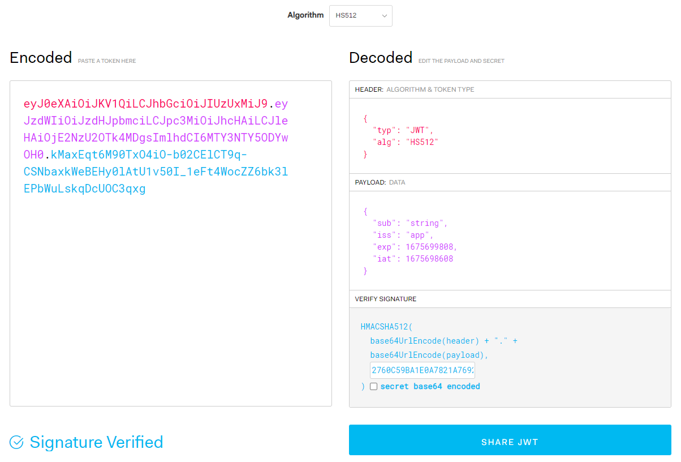Image resolution: width=681 pixels, height=462 pixels.
Task: Click the Signature Verified text
Action: point(96,442)
